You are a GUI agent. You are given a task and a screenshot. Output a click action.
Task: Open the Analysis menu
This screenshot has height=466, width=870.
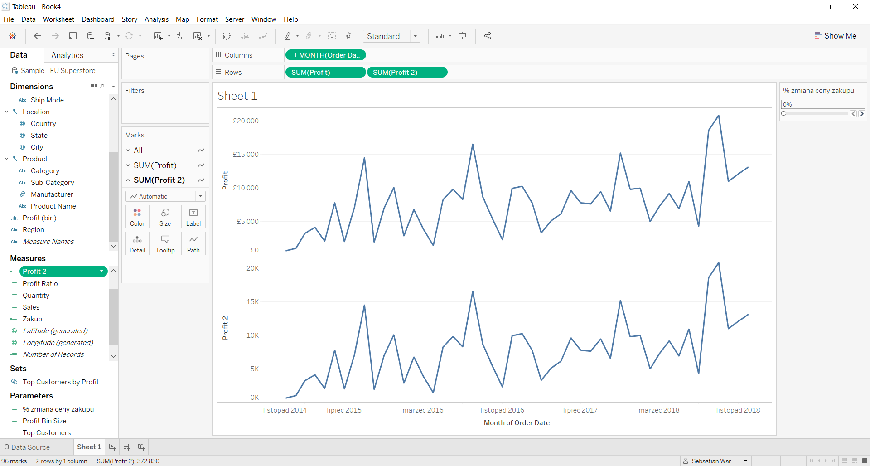[x=156, y=19]
